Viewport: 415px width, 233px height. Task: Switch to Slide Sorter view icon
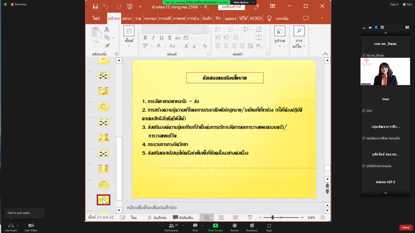pyautogui.click(x=221, y=218)
